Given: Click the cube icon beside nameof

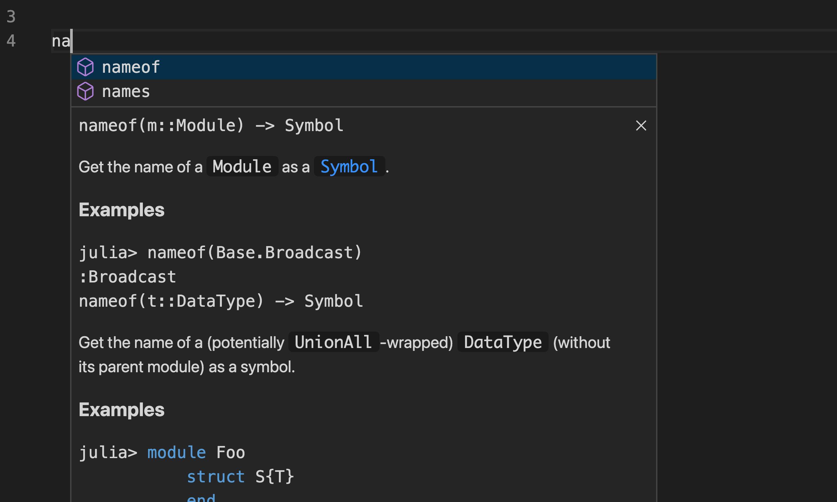Looking at the screenshot, I should [86, 67].
